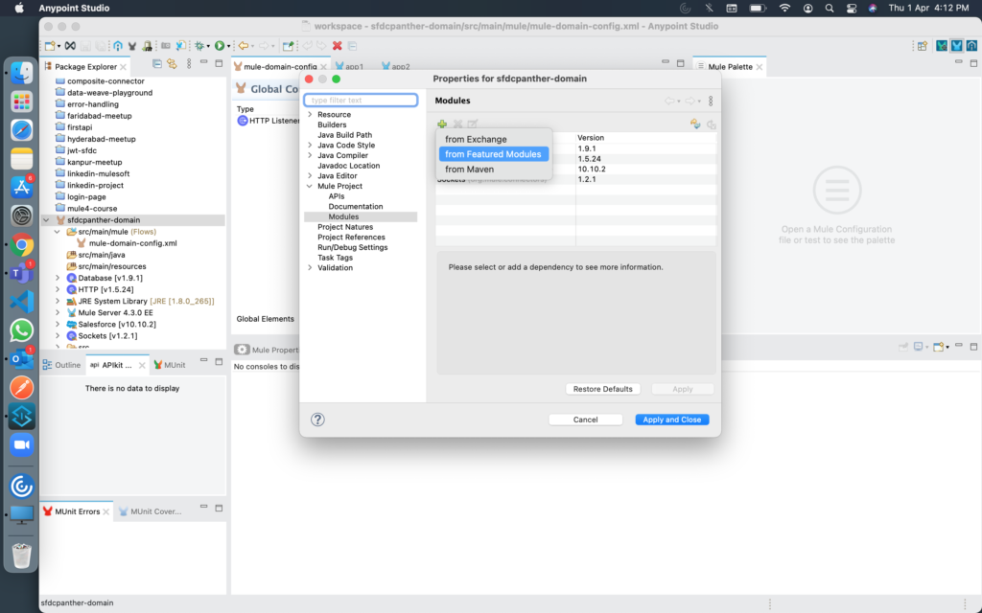This screenshot has width=982, height=613.
Task: Select 'from Featured Modules' in the popup
Action: point(493,153)
